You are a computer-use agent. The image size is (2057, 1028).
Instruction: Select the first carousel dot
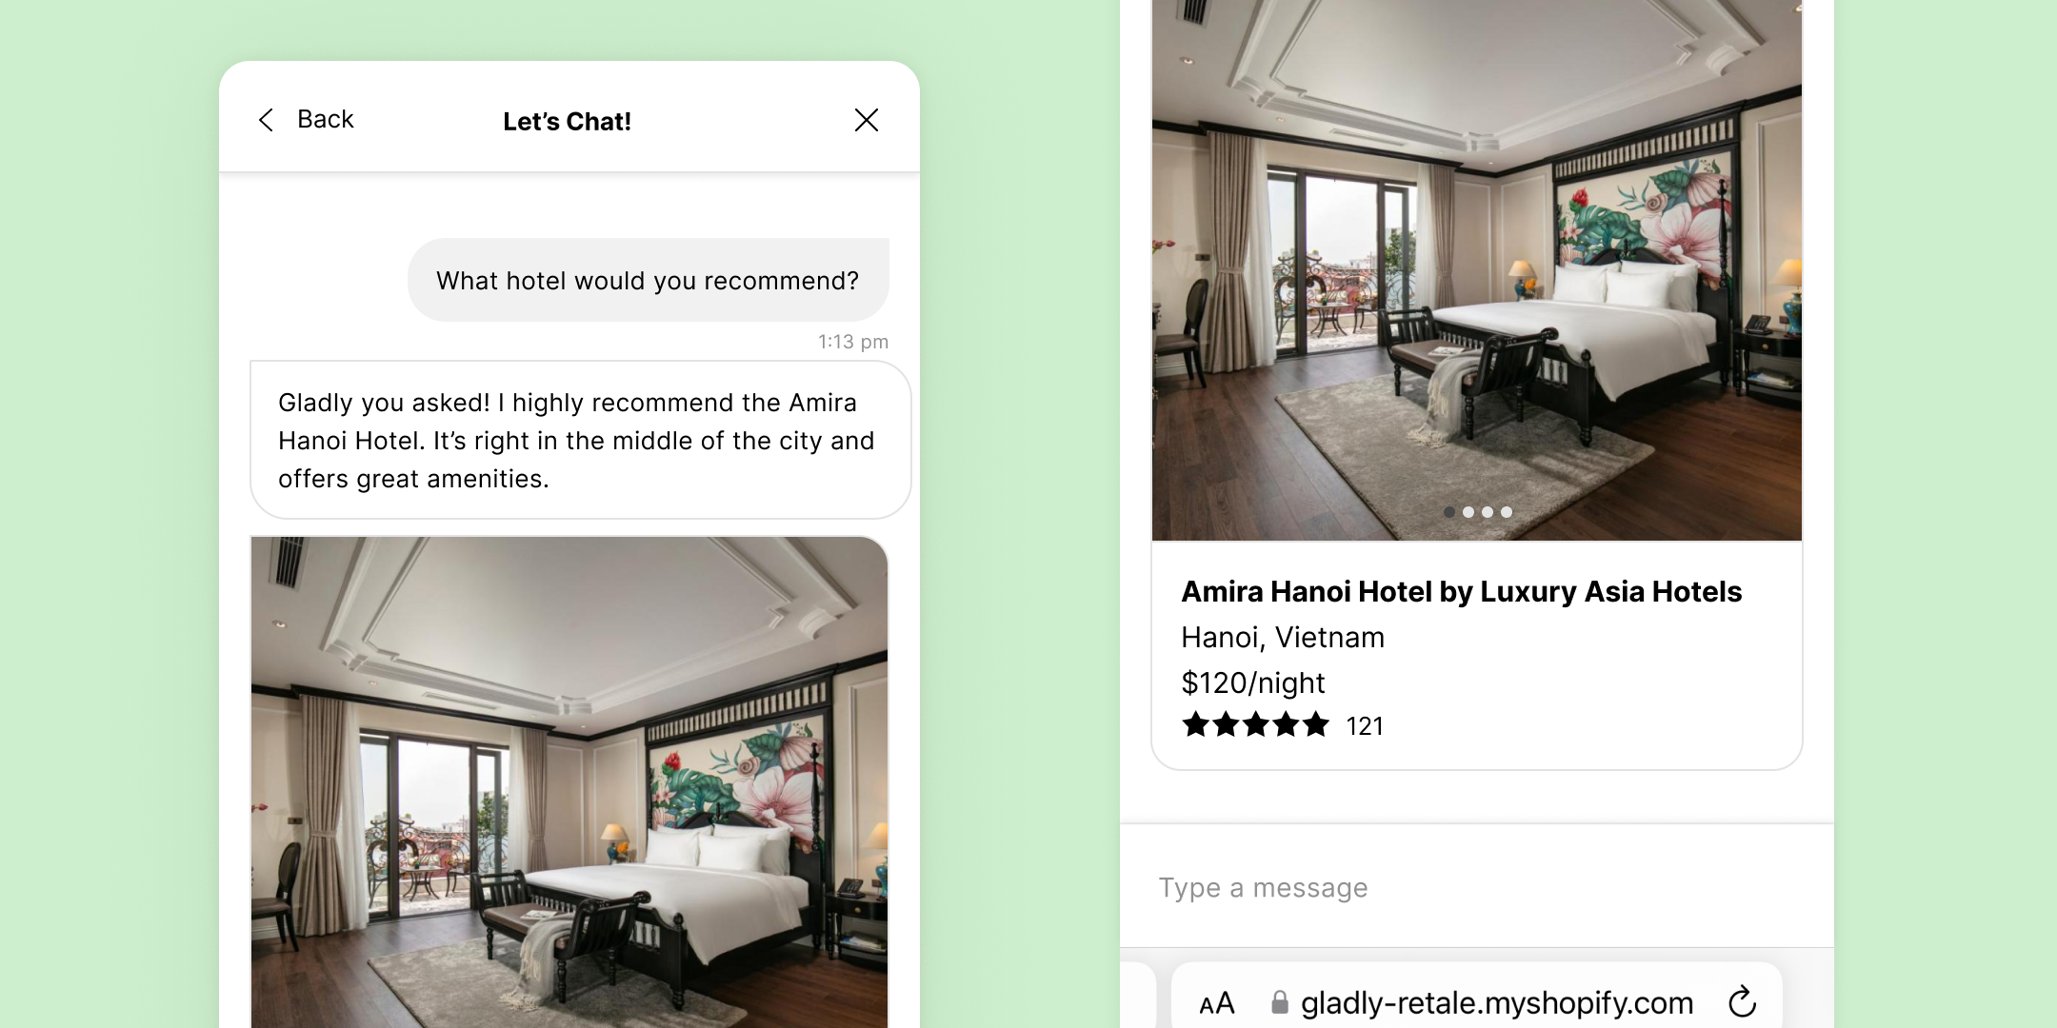1448,512
